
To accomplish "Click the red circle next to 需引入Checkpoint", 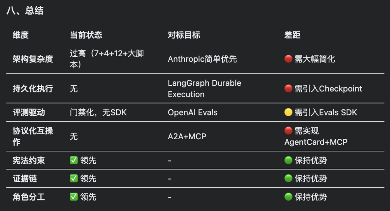I will coord(288,88).
